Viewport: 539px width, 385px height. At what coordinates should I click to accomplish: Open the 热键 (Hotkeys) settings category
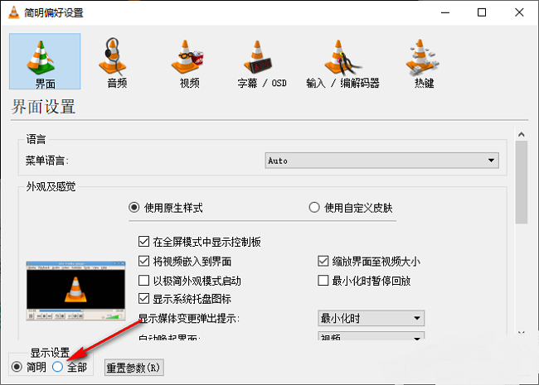(424, 63)
